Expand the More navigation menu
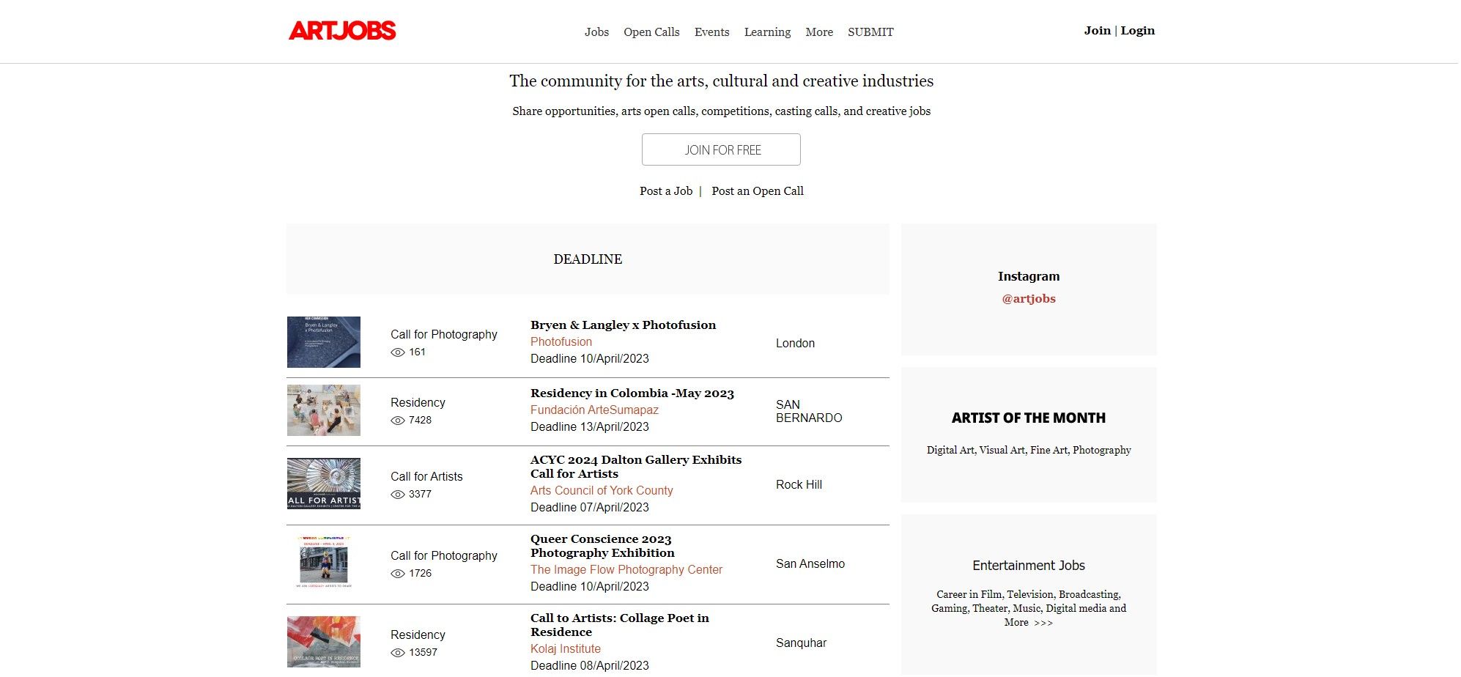Screen dimensions: 1461x677 pos(818,32)
